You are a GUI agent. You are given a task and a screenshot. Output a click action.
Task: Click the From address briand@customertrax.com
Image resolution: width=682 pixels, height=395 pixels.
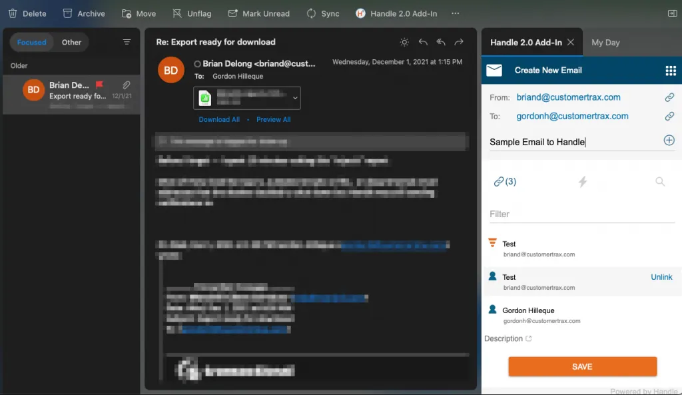click(x=569, y=97)
